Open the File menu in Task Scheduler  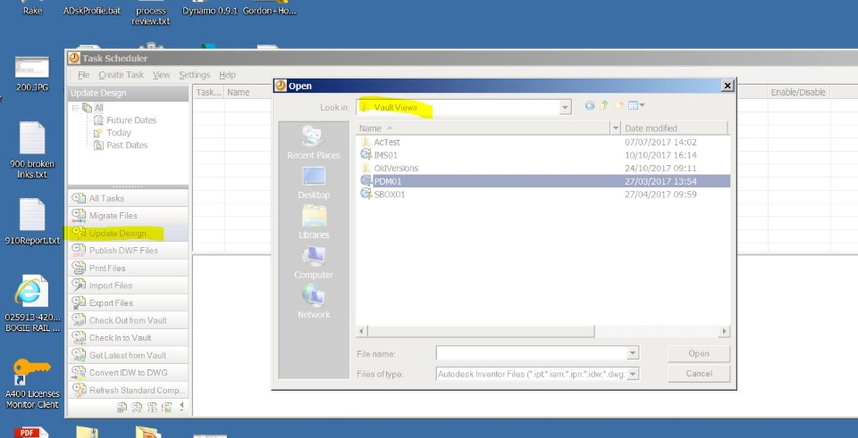click(83, 75)
